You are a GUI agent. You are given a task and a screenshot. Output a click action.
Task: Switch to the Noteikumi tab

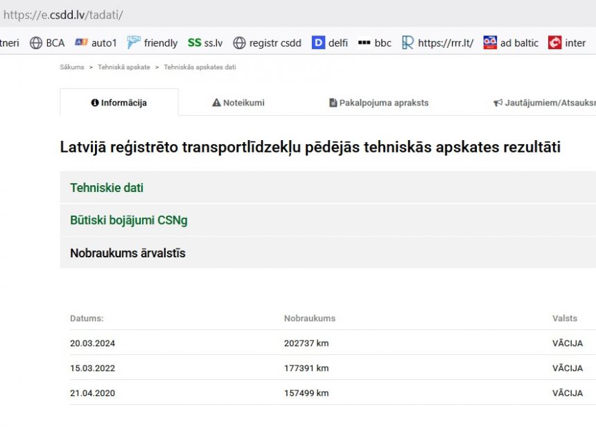(238, 103)
